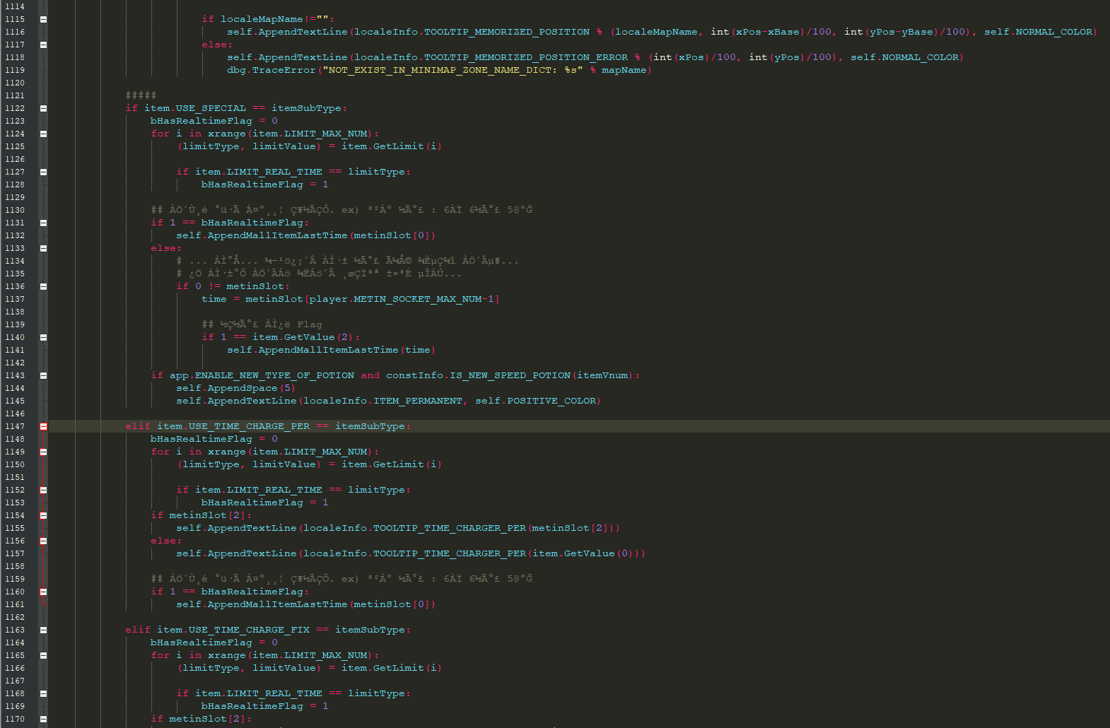This screenshot has width=1110, height=728.
Task: Collapse fold at line 1140 GetValue check
Action: (43, 337)
